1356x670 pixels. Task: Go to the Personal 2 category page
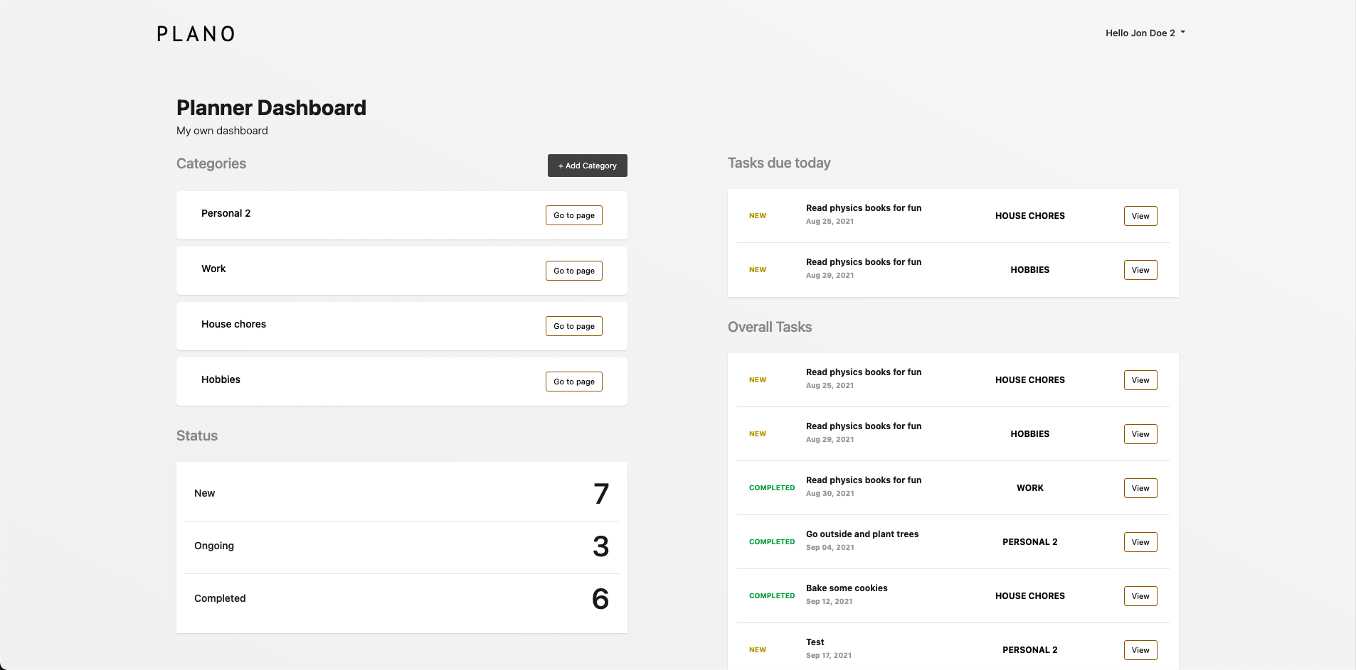[x=573, y=215]
